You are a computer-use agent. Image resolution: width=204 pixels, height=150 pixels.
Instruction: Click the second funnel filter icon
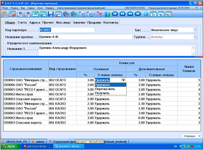[x=89, y=14]
